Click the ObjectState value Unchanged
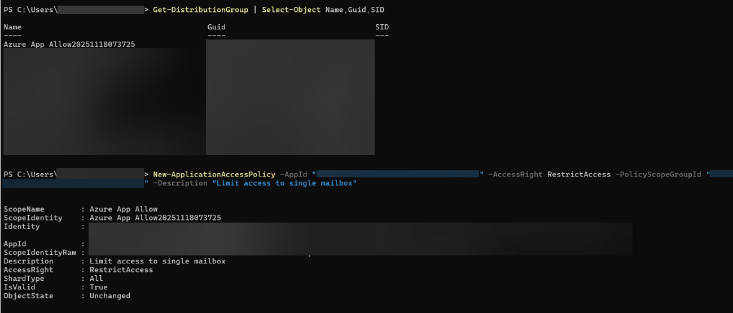This screenshot has height=313, width=733. [110, 296]
